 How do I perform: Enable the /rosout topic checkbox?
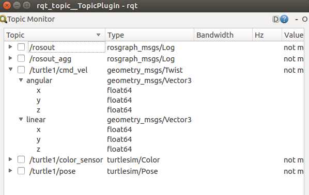[21, 47]
